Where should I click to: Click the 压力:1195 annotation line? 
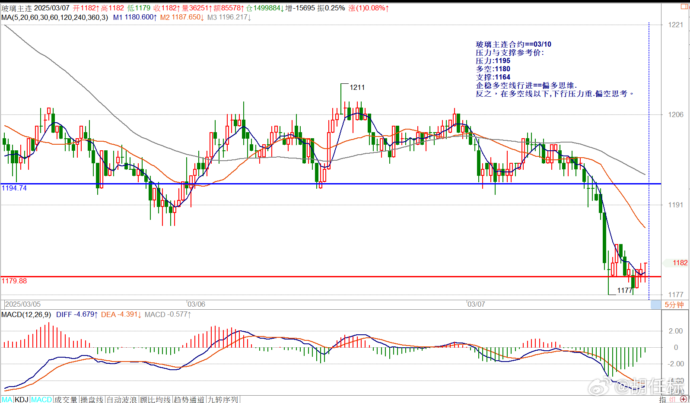[493, 61]
